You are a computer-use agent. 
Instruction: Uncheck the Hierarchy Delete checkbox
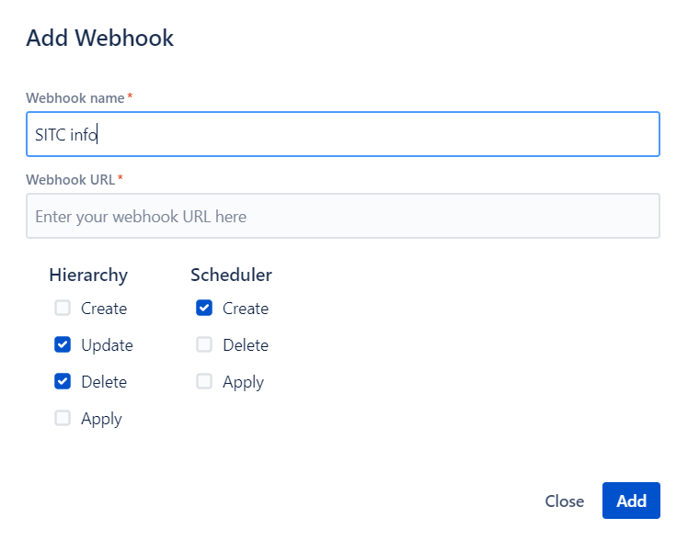[x=63, y=382]
